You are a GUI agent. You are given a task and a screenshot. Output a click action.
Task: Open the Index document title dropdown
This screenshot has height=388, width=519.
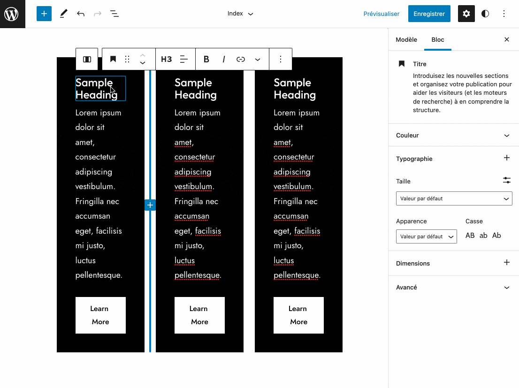[x=240, y=14]
